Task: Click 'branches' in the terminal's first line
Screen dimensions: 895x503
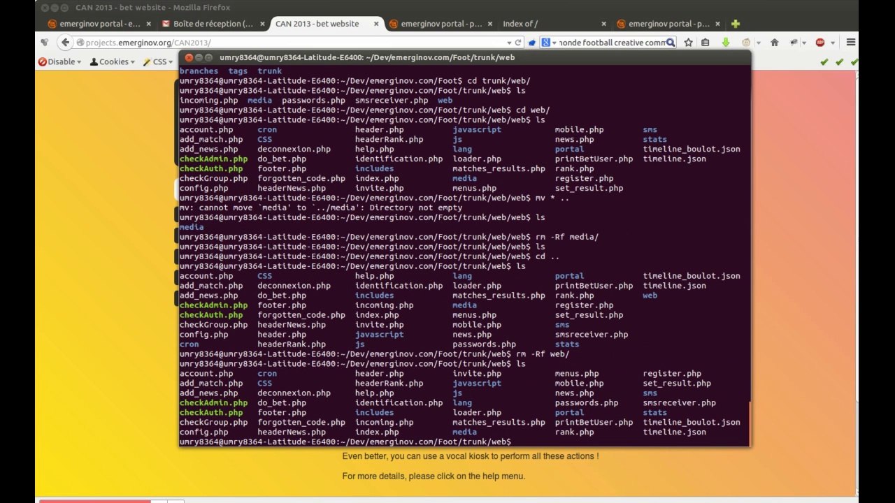Action: (x=199, y=71)
